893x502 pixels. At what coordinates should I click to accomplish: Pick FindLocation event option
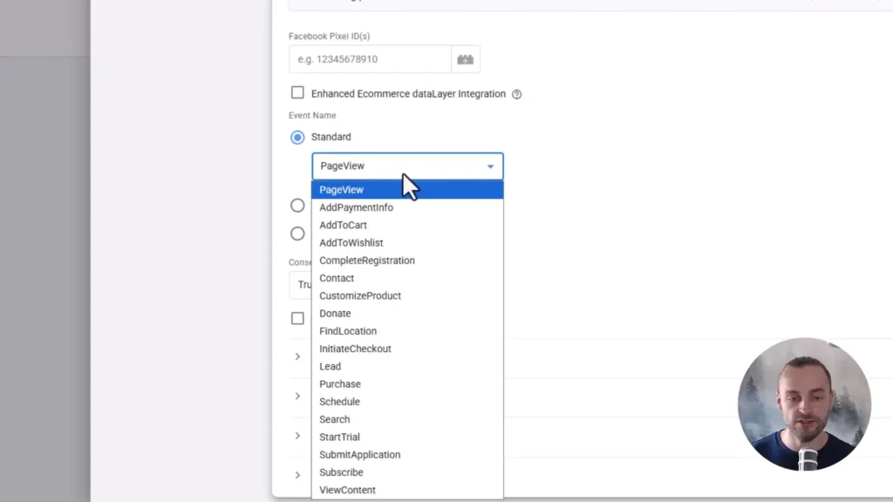pos(407,331)
